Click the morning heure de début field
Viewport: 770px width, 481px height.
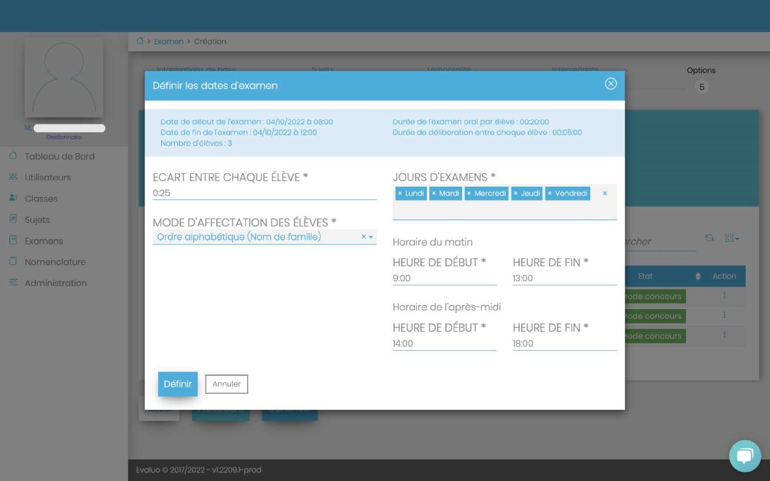[444, 278]
